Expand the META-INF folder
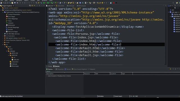 tap(9, 53)
